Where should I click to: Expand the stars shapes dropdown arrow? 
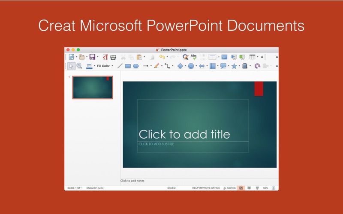click(239, 66)
